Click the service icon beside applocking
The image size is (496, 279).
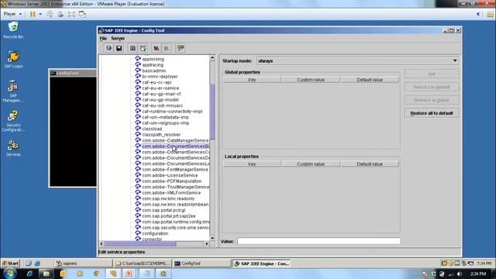tap(138, 59)
